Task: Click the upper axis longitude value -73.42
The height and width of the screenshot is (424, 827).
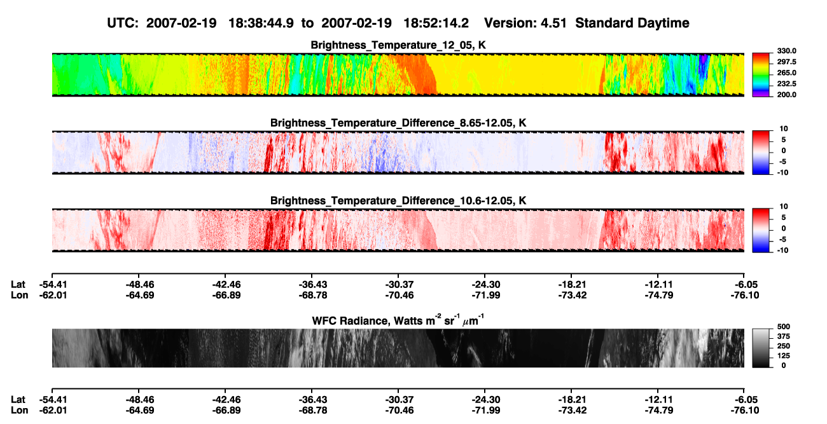Action: [572, 295]
